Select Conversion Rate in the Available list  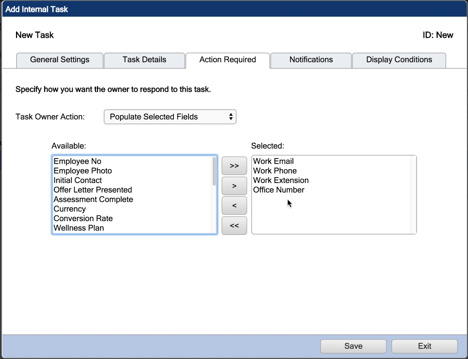point(83,218)
